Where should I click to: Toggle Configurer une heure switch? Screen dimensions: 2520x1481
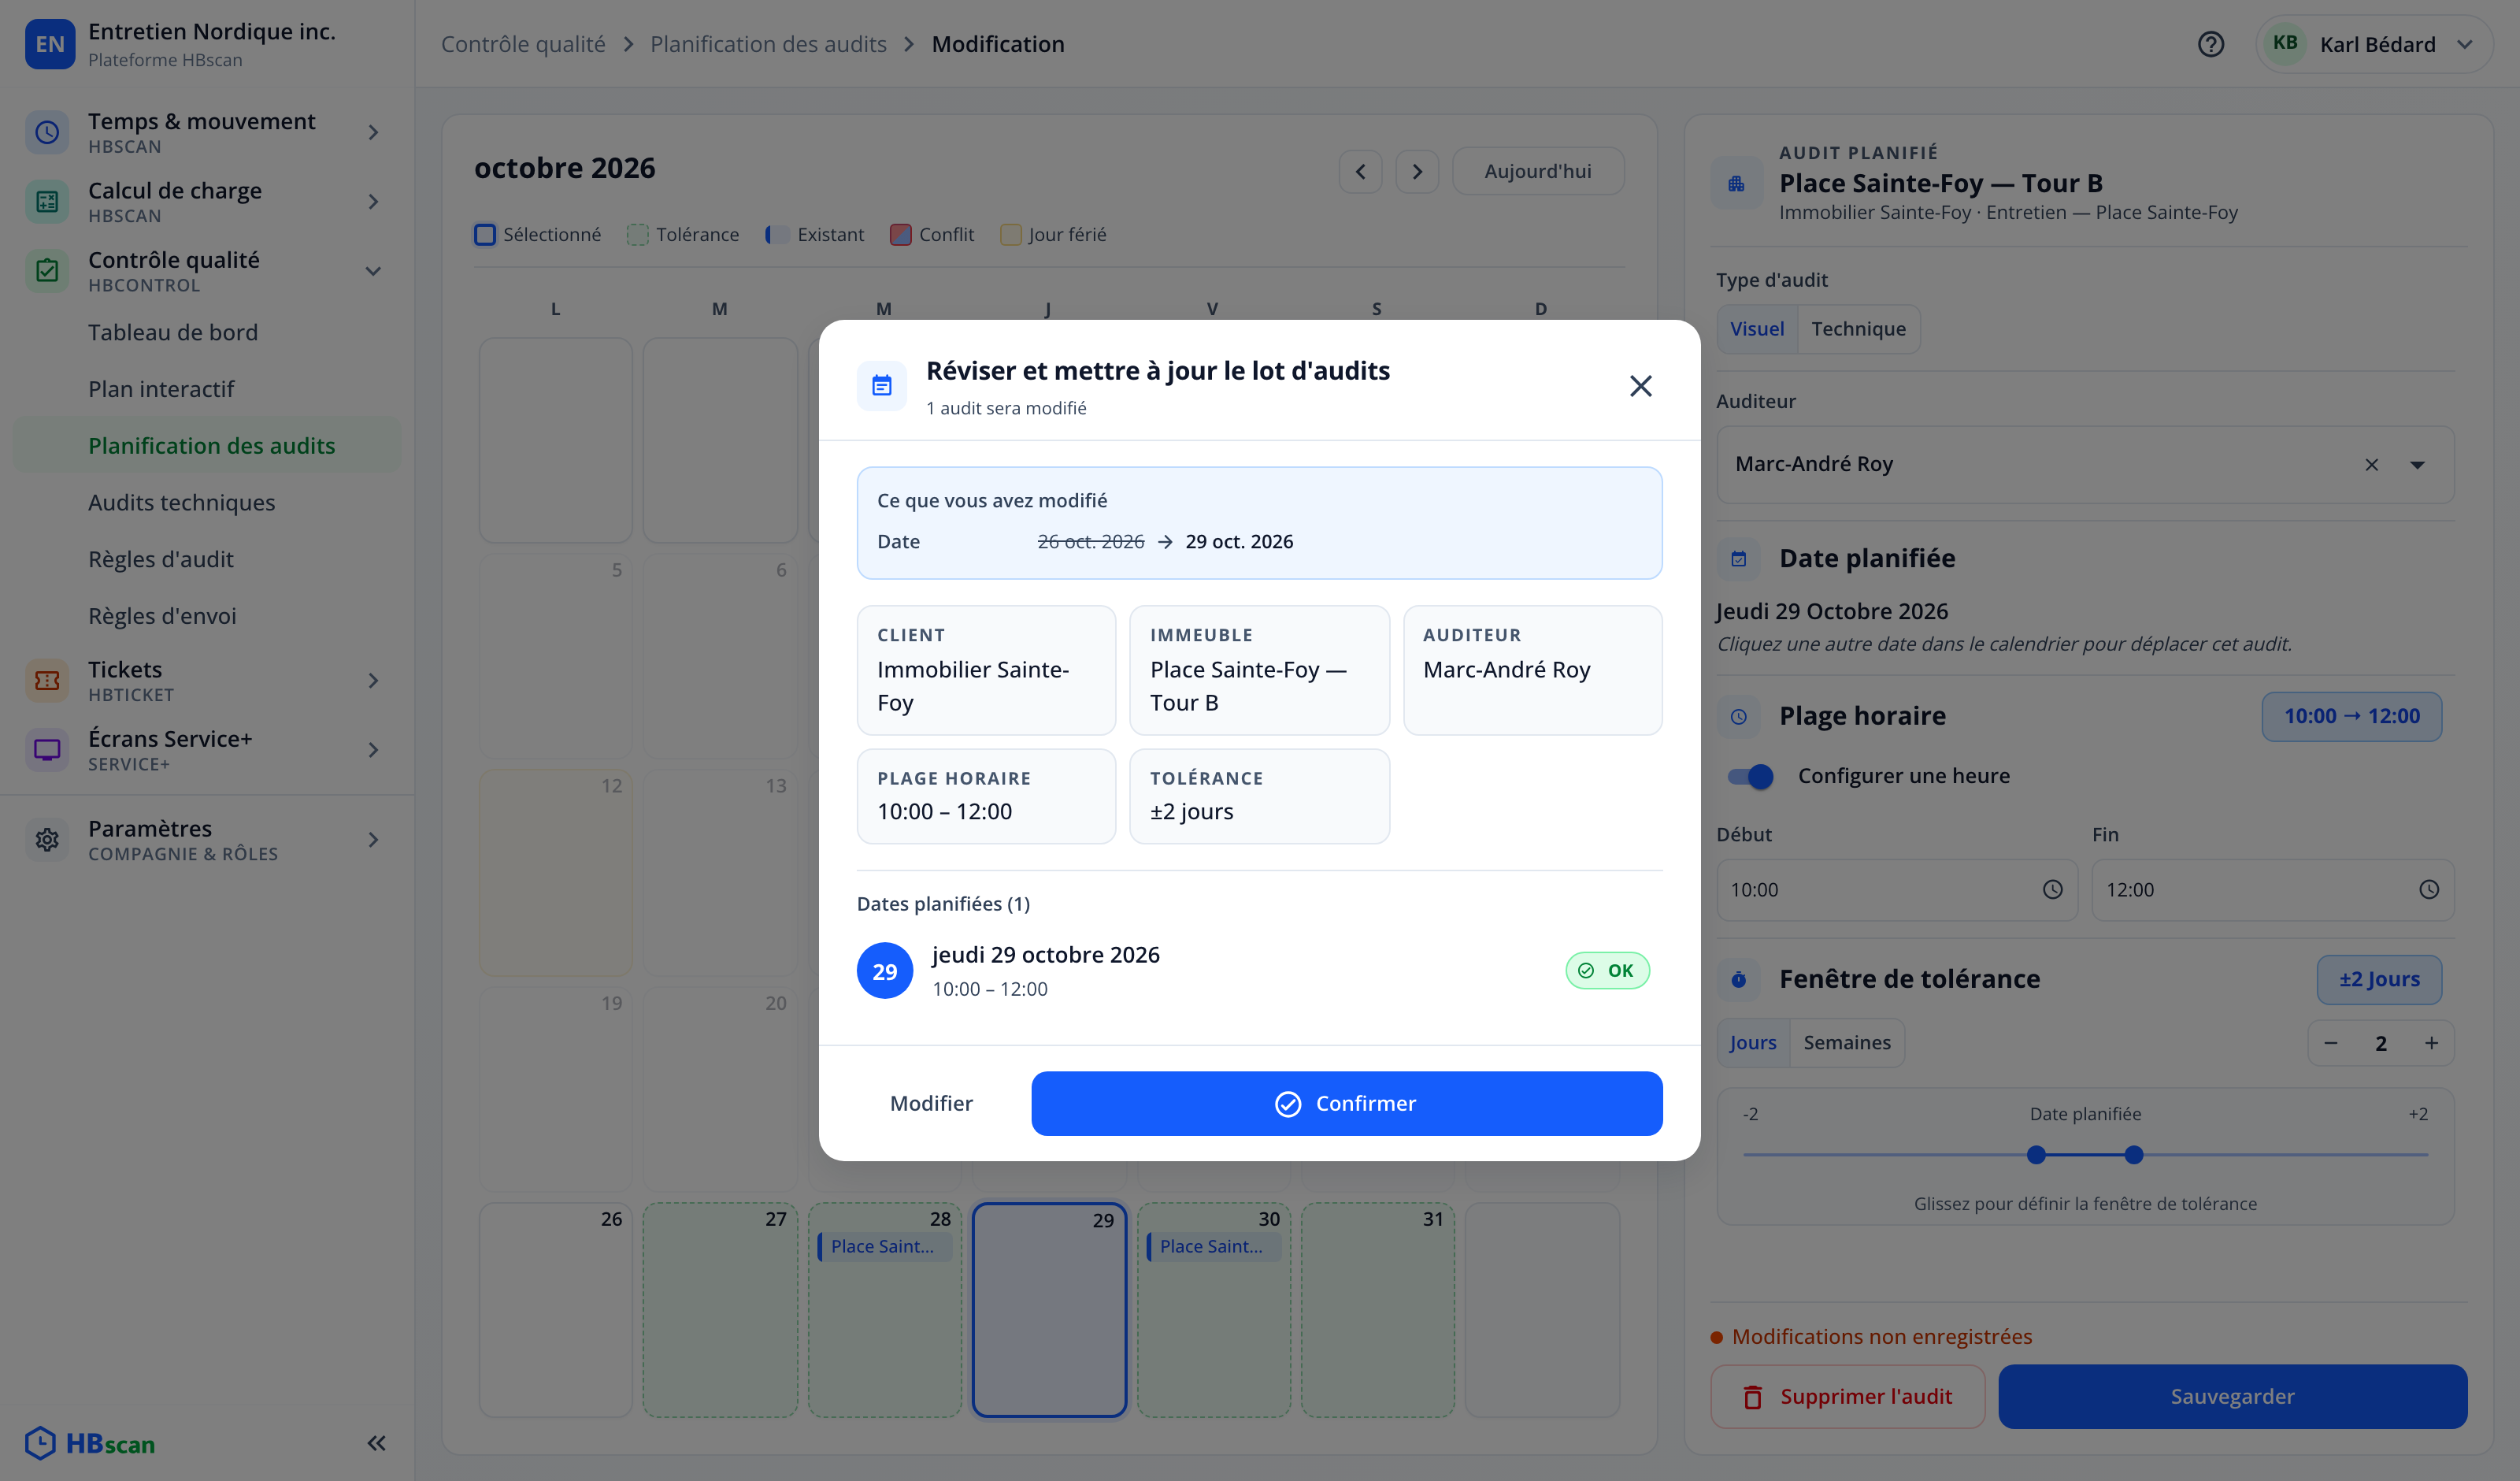[x=1751, y=775]
